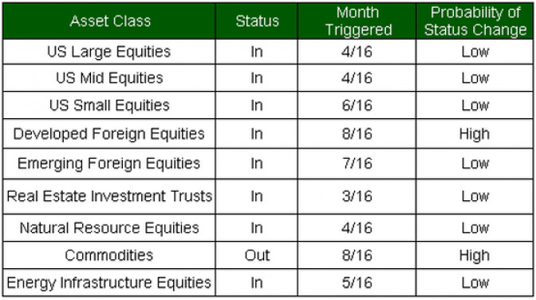536x300 pixels.
Task: Click the Out status for Commodities
Action: [x=257, y=255]
